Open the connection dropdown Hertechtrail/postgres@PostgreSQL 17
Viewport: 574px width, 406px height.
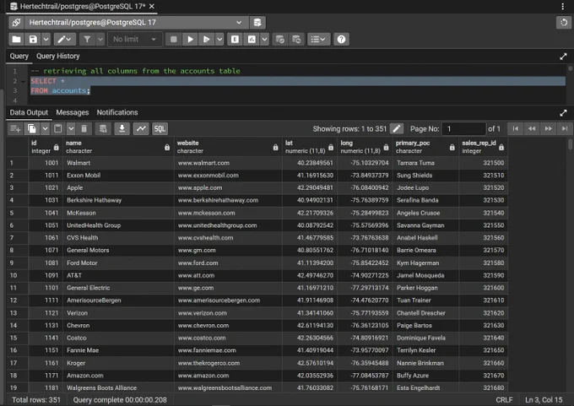point(136,22)
